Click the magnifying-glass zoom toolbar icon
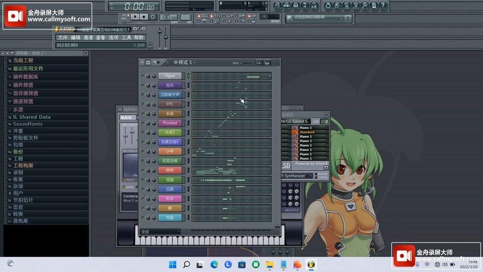Screen dimensions: 483x272 (365, 5)
